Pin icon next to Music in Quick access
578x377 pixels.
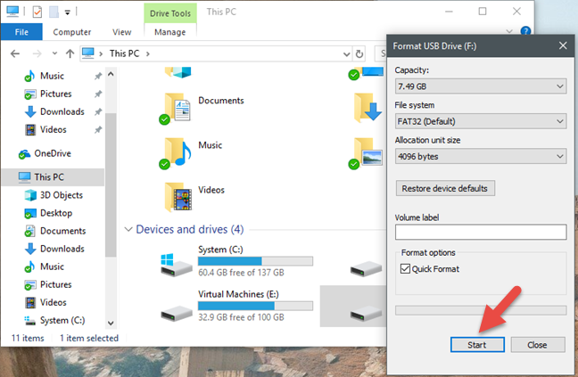(98, 77)
